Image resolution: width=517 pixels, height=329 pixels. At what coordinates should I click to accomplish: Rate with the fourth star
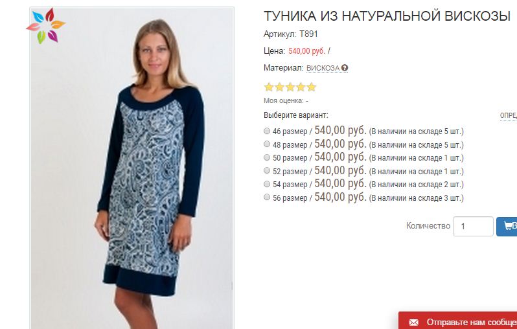pyautogui.click(x=301, y=87)
